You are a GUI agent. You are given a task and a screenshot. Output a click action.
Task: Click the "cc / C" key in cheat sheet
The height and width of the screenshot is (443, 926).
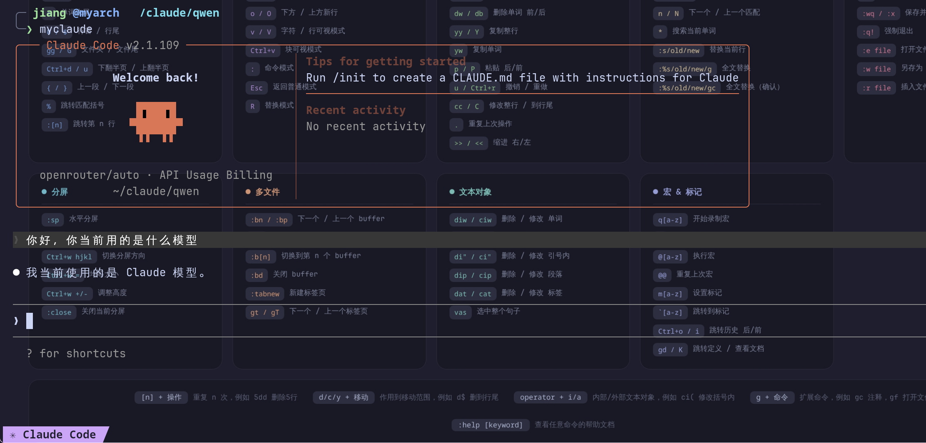coord(467,106)
